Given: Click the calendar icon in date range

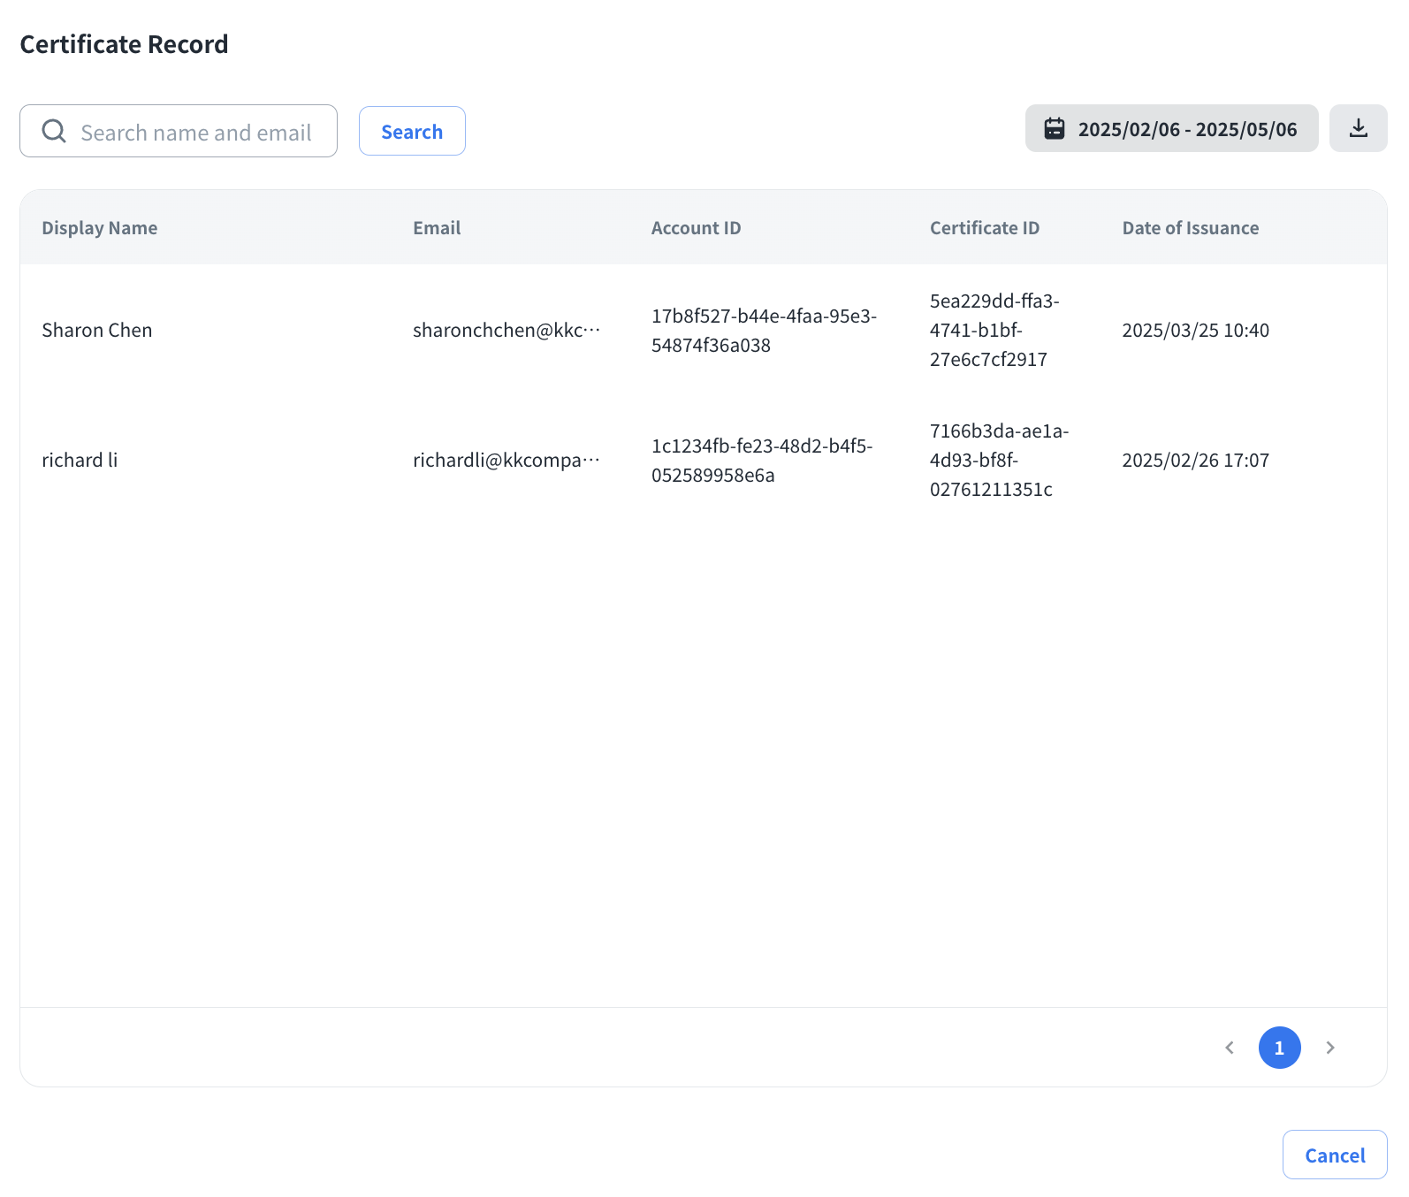Looking at the screenshot, I should point(1054,129).
